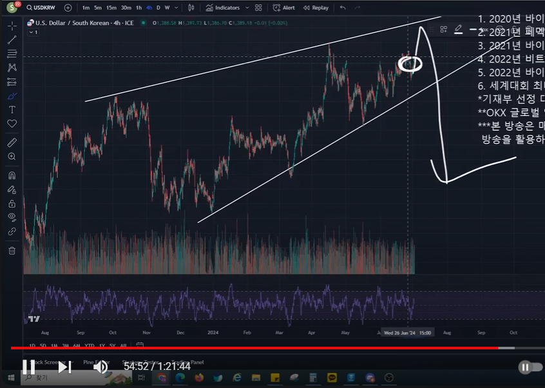Switch to the 1h timeframe
The image size is (545, 388).
point(139,8)
